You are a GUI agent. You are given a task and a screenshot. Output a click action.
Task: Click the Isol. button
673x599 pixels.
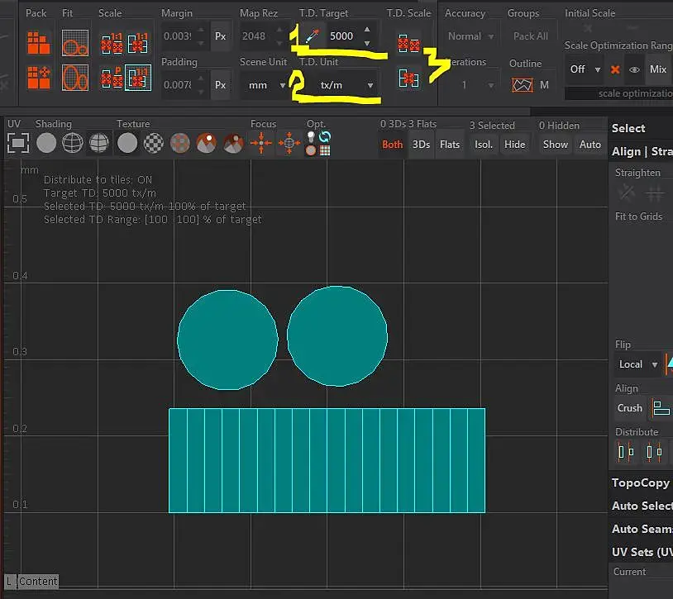pyautogui.click(x=484, y=145)
